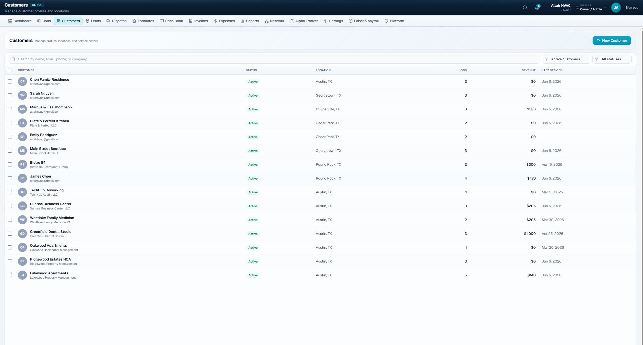Image resolution: width=643 pixels, height=345 pixels.
Task: Check the Marcus & Lisa Thompson checkbox
Action: pos(10,109)
